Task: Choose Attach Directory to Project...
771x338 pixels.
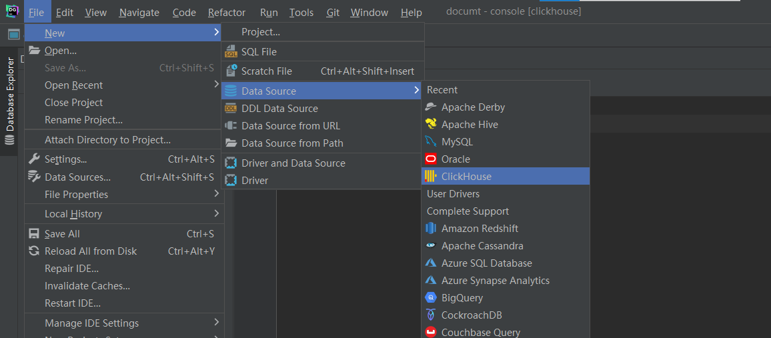Action: tap(125, 140)
